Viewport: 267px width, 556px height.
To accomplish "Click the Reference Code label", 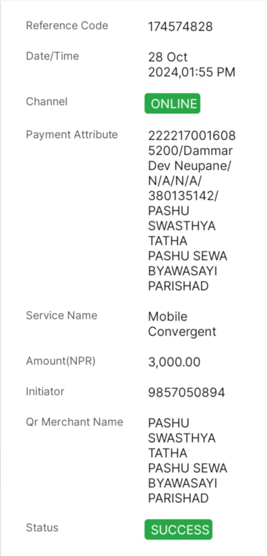I will coord(67,25).
